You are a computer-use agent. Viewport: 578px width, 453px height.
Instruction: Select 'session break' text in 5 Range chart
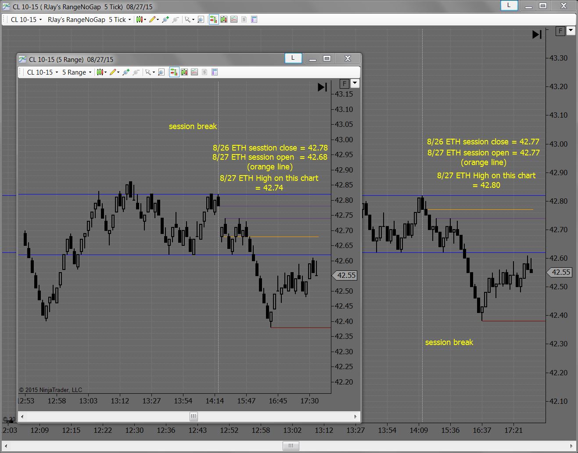193,126
